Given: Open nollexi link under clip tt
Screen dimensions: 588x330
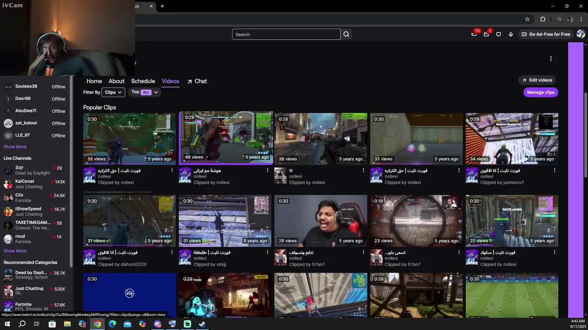Looking at the screenshot, I should pos(295,176).
